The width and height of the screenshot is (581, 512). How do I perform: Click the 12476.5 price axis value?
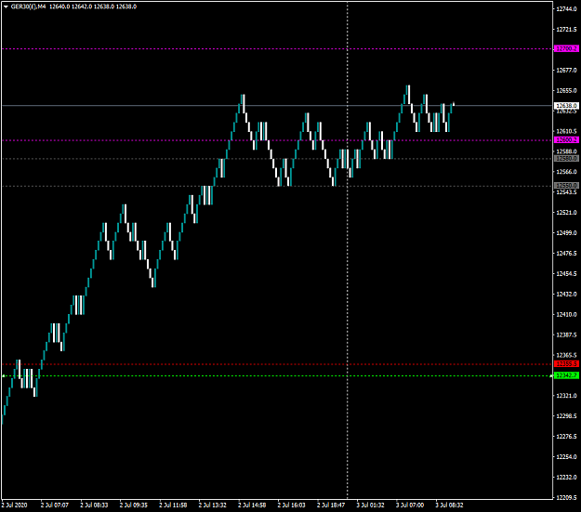click(x=566, y=253)
